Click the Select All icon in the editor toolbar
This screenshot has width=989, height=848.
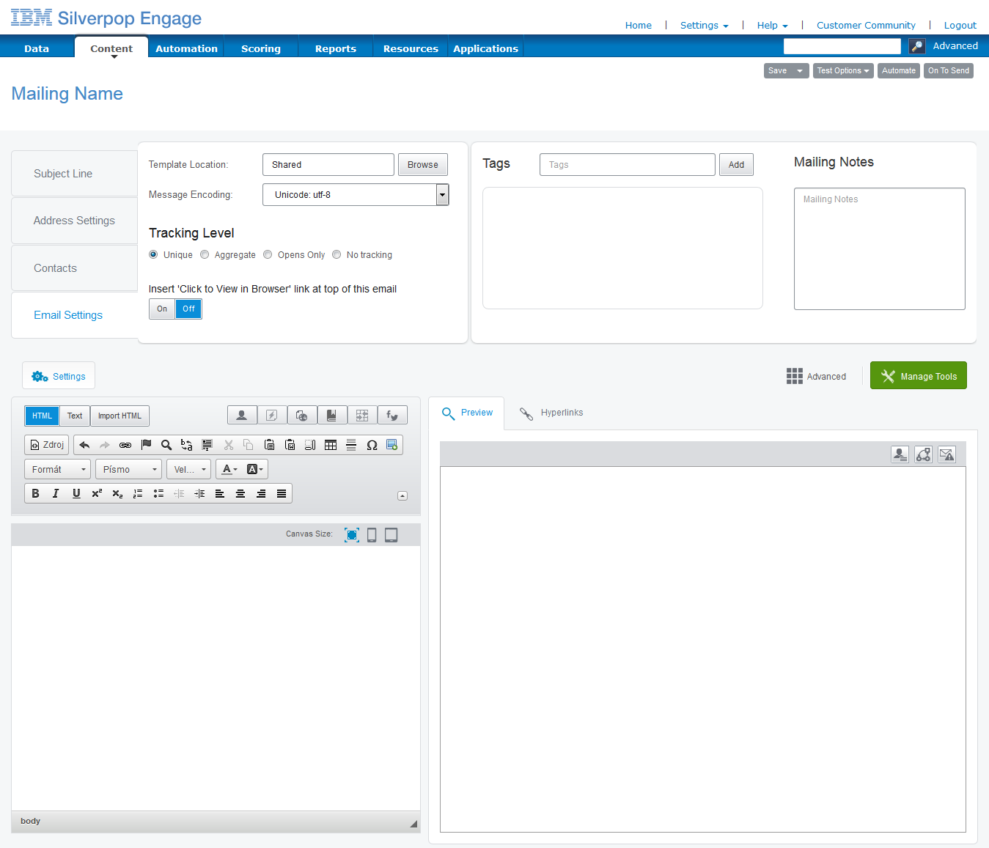pos(207,445)
